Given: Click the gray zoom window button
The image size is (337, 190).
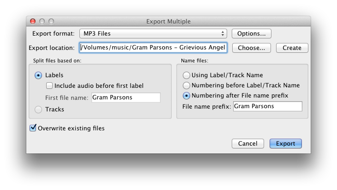Looking at the screenshot, I should coord(51,21).
